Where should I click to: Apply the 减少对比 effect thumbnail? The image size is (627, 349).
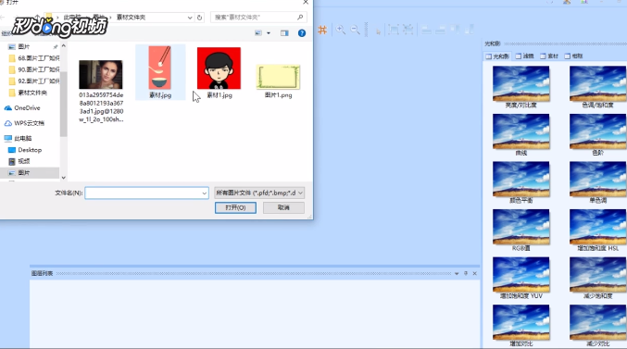[x=597, y=322]
